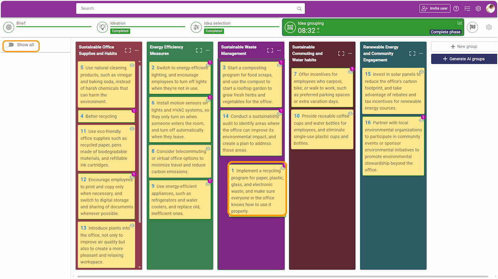The image size is (498, 279).
Task: Toggle the Show all switch
Action: 10,45
